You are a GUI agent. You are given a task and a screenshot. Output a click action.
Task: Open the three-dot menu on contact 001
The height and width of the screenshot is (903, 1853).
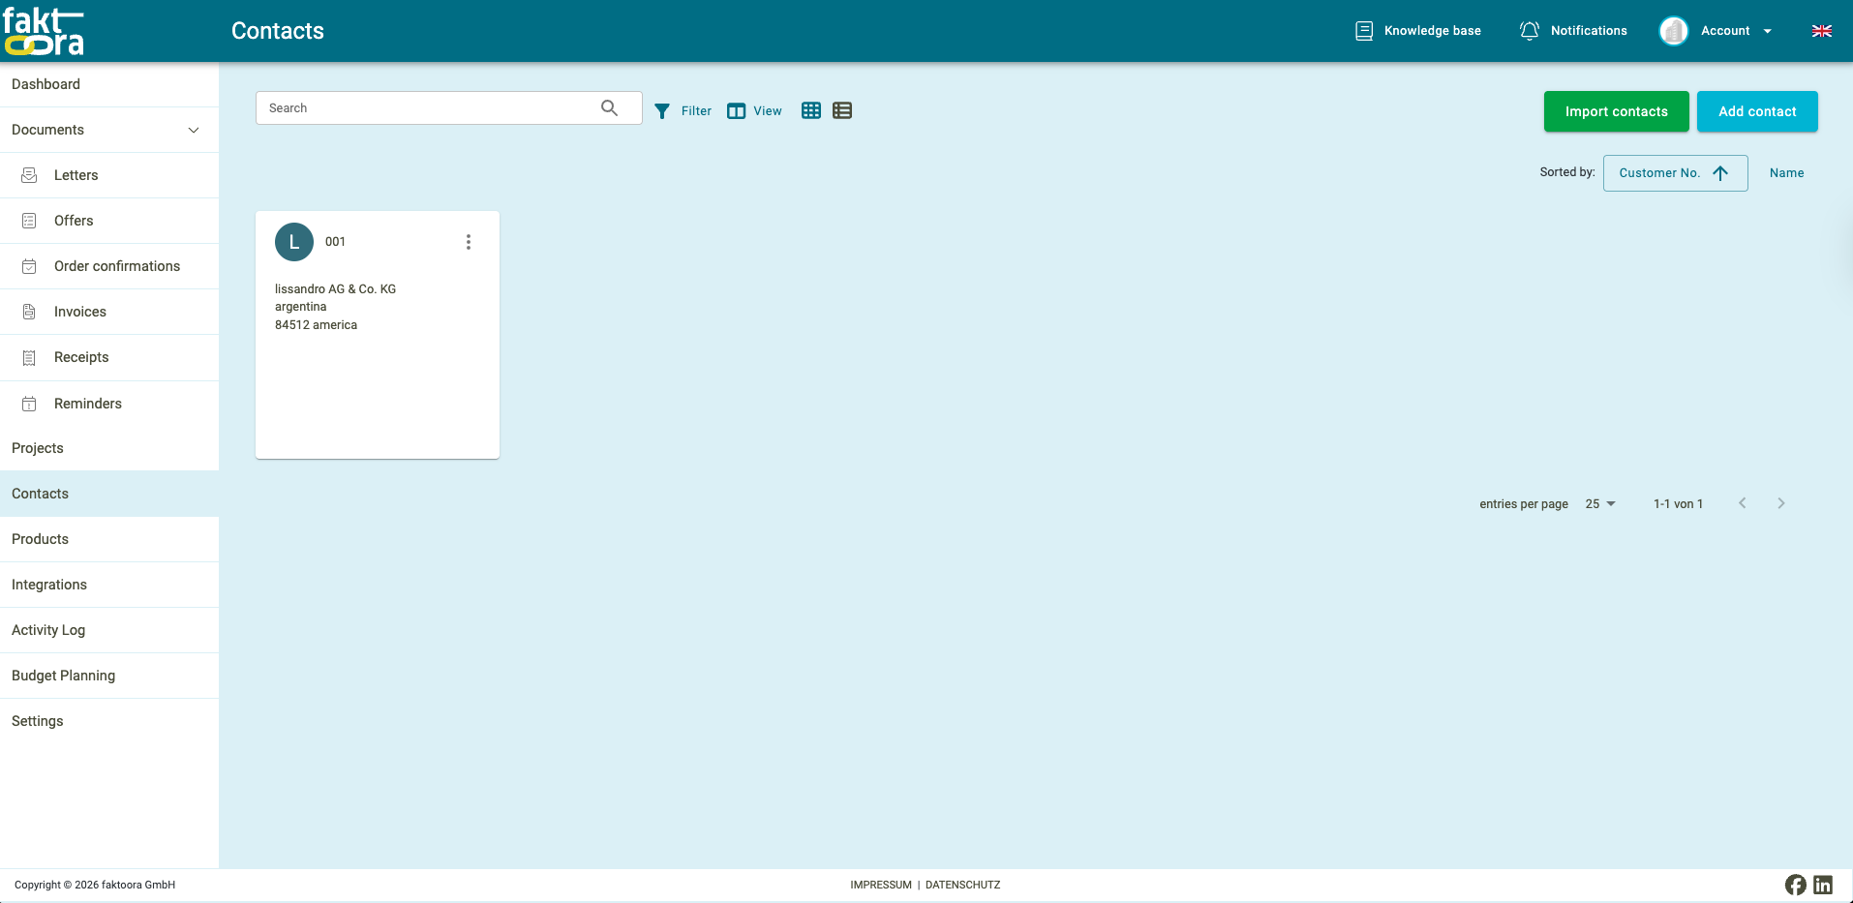tap(469, 242)
